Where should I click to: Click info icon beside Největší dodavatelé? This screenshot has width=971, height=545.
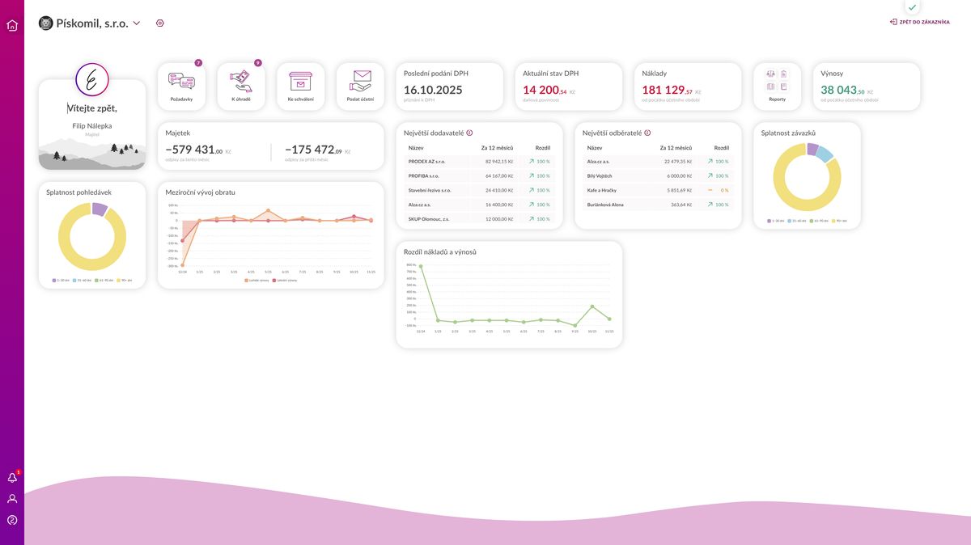(469, 133)
